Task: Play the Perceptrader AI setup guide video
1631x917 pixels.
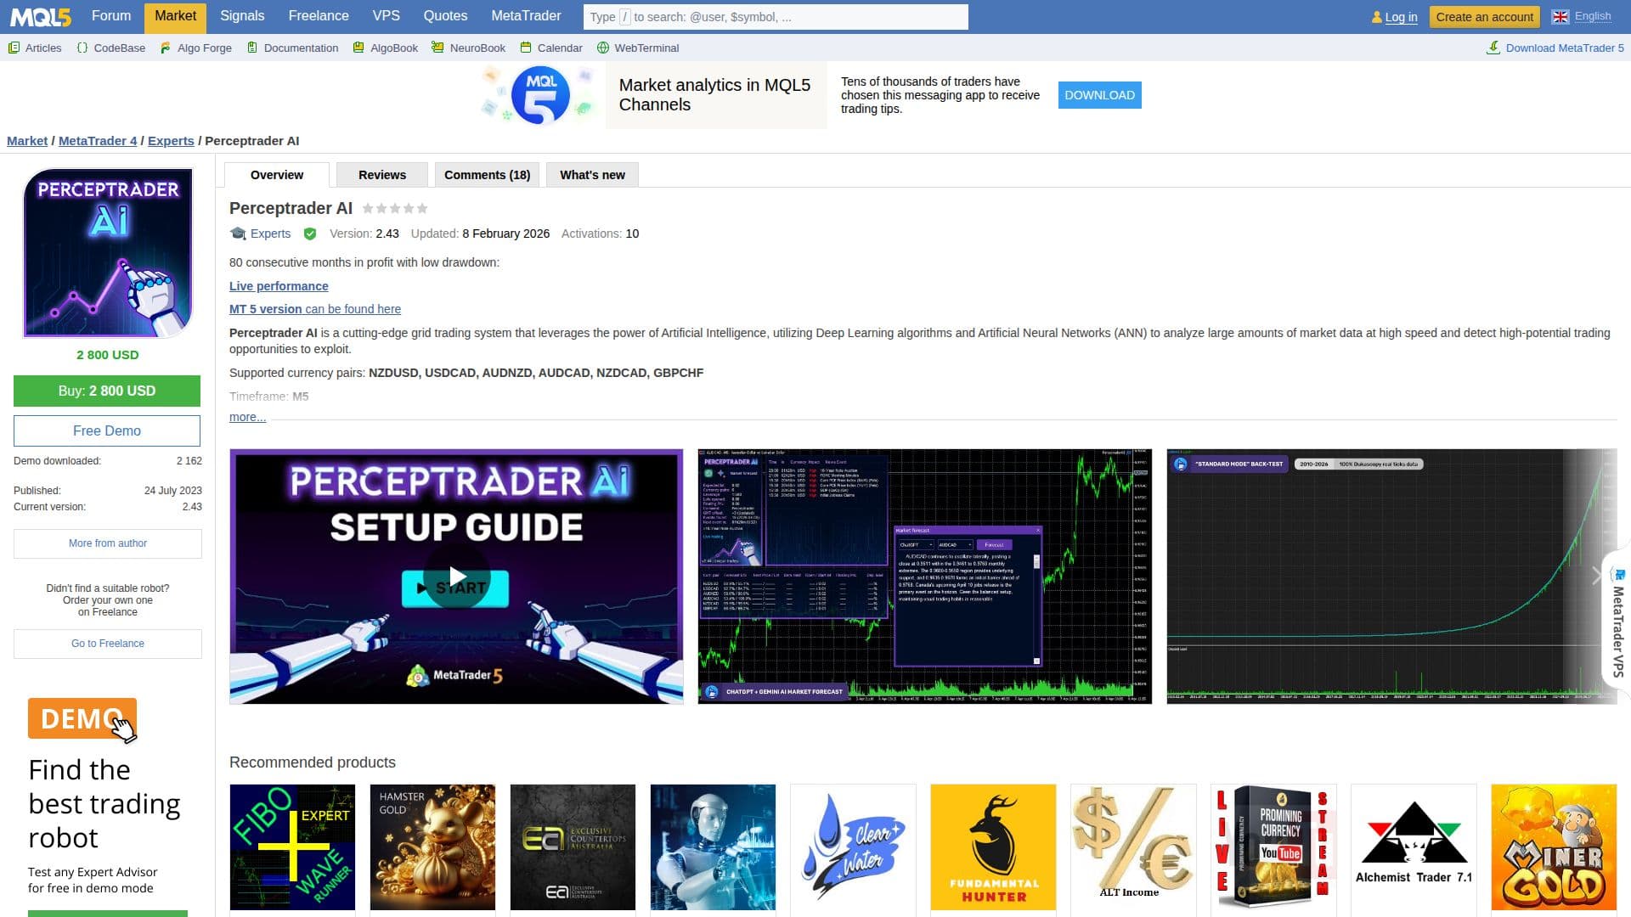Action: pos(456,576)
